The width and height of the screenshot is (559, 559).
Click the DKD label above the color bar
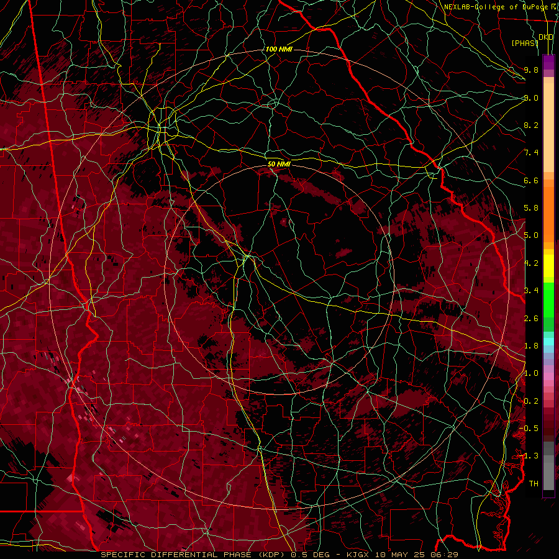pyautogui.click(x=546, y=37)
